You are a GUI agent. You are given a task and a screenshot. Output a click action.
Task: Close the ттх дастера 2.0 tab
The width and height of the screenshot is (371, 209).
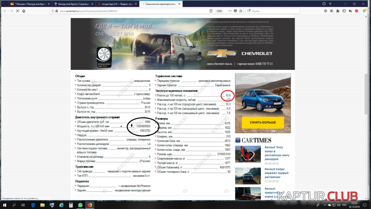(x=136, y=4)
